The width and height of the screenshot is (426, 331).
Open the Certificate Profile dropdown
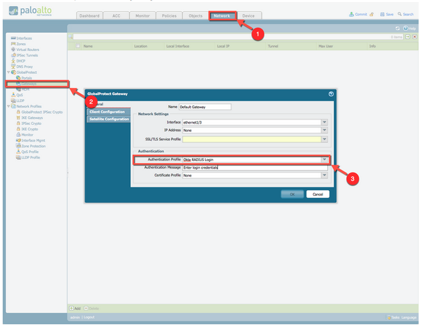(x=325, y=175)
